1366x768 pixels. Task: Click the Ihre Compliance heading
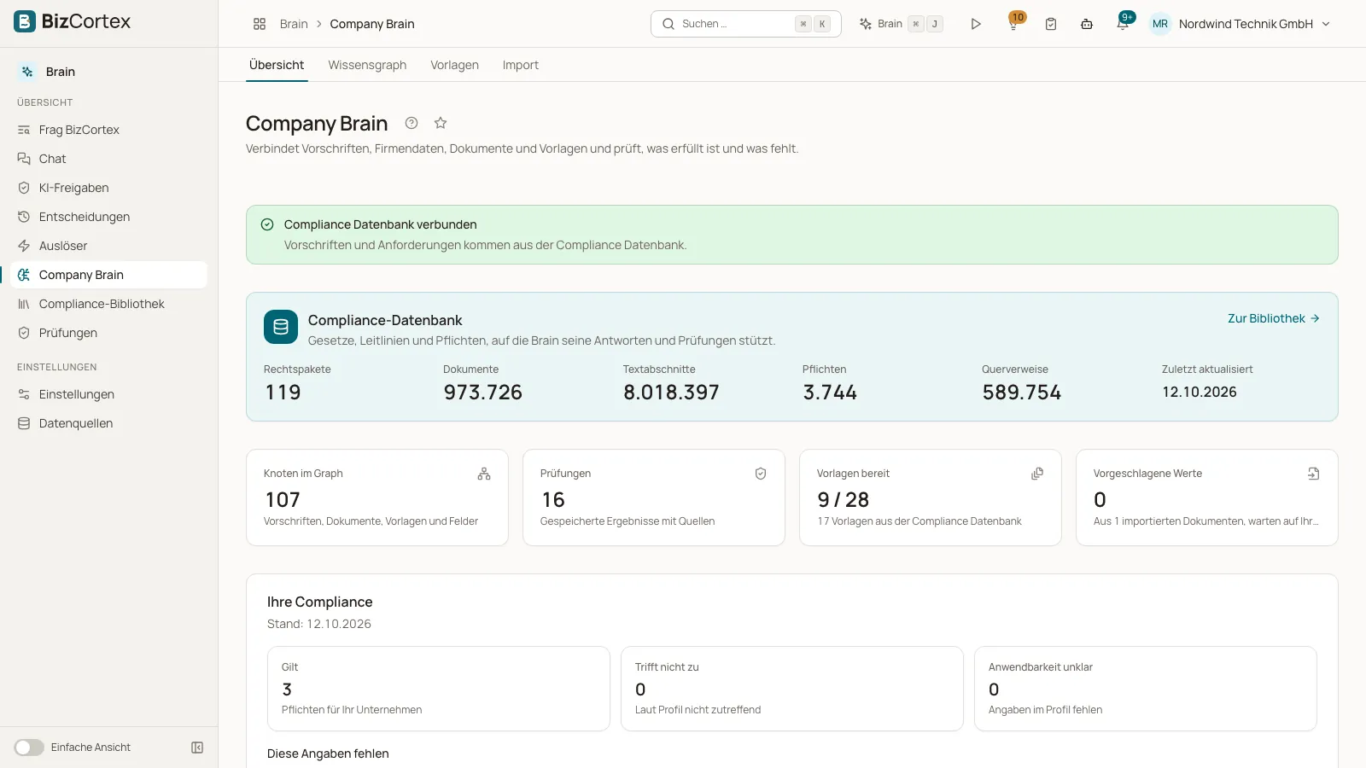(x=320, y=602)
